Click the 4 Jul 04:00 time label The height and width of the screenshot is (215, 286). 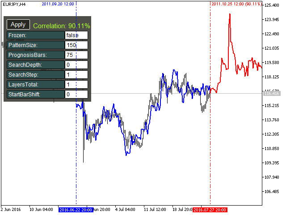125,210
